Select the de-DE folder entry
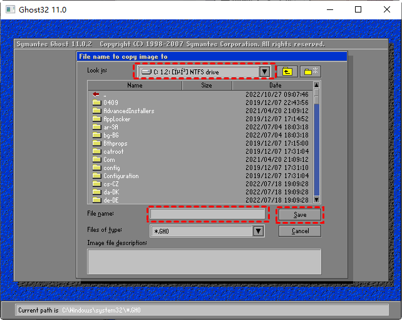Screen dimensions: 402x320 (111, 200)
